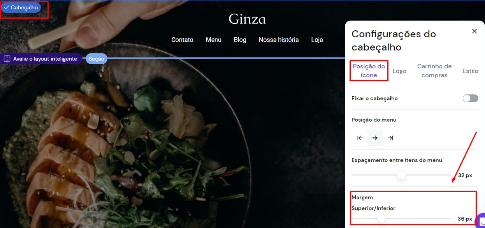485x228 pixels.
Task: Switch to the Logo tab
Action: pyautogui.click(x=399, y=71)
